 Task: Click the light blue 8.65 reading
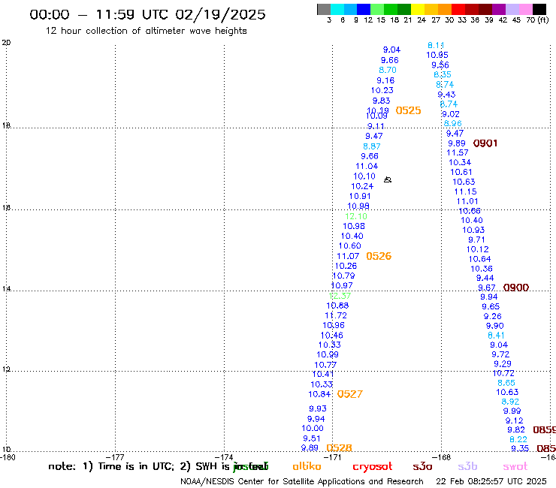pyautogui.click(x=506, y=383)
